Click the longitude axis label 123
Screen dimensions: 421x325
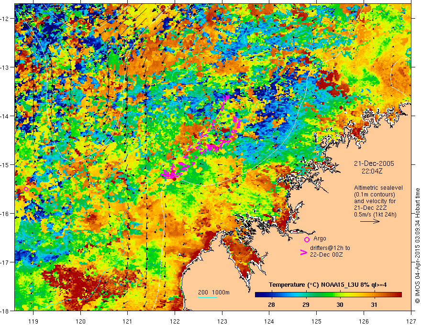coord(222,321)
